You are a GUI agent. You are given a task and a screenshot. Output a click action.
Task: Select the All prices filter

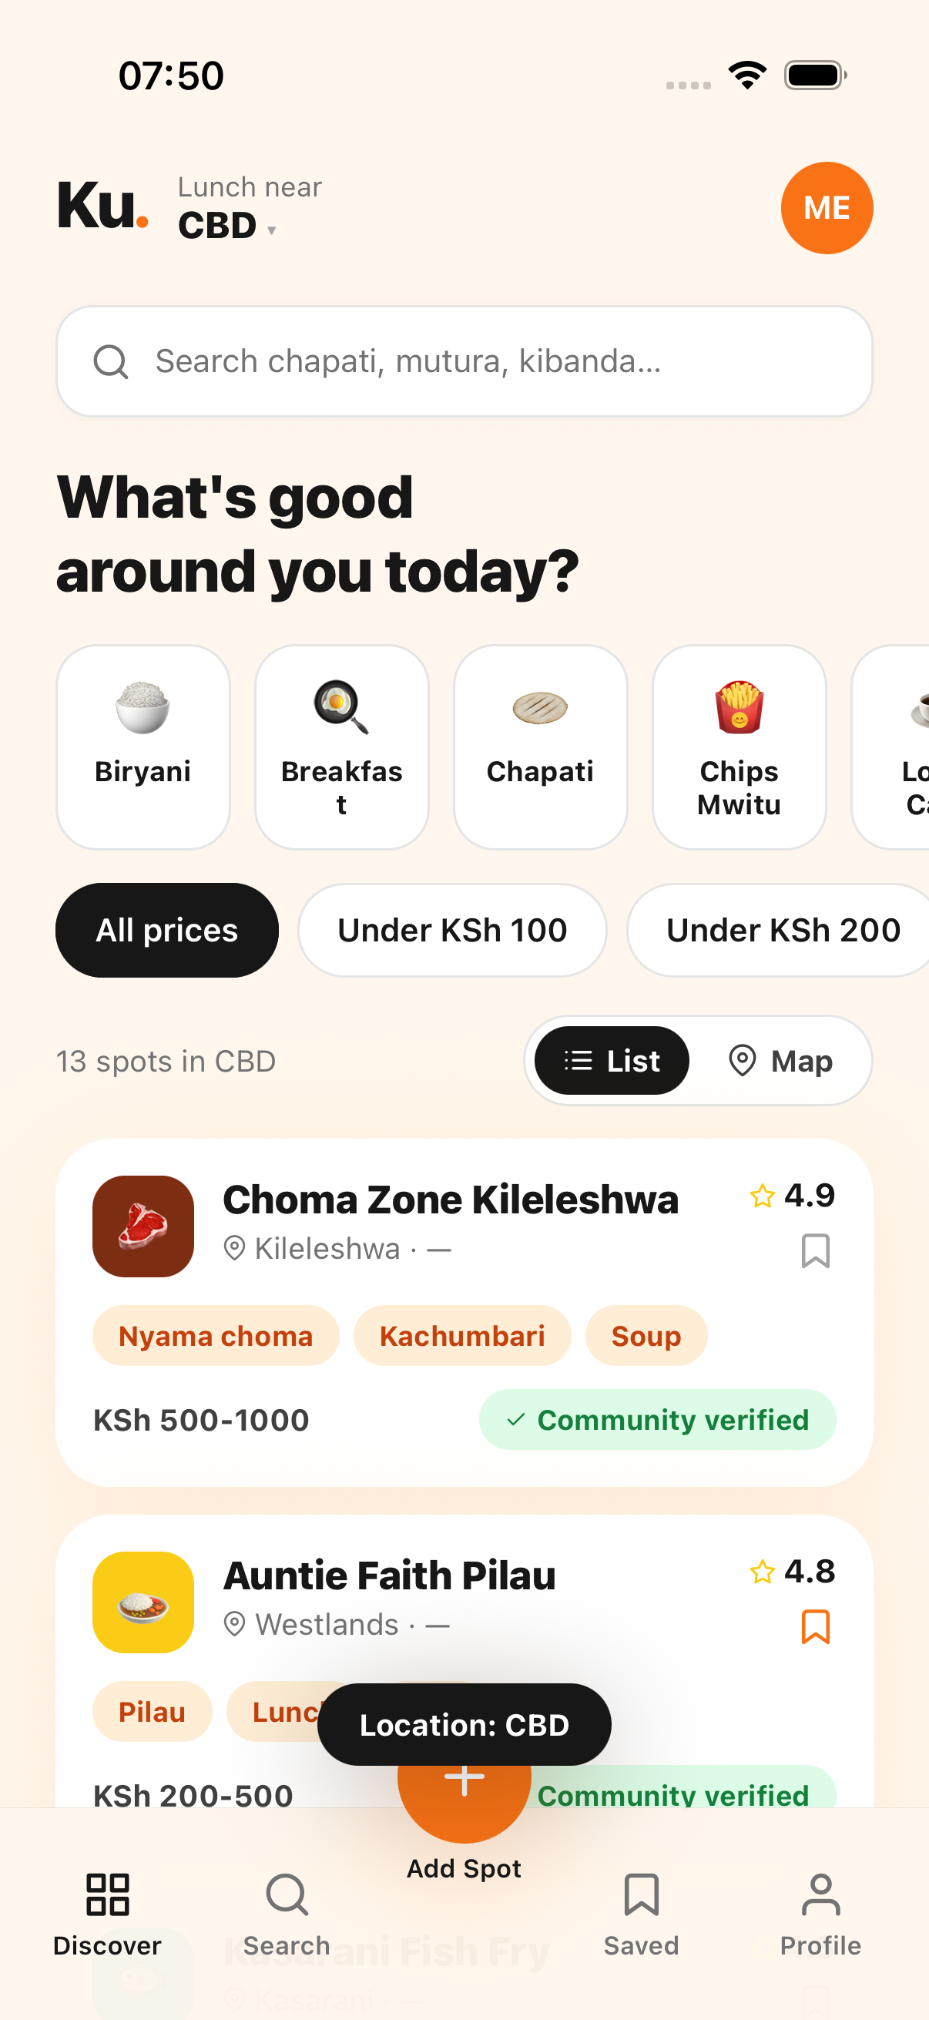click(x=167, y=930)
